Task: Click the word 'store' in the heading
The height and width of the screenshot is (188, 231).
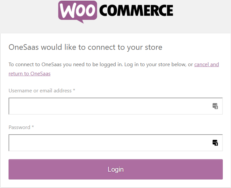Action: point(154,47)
